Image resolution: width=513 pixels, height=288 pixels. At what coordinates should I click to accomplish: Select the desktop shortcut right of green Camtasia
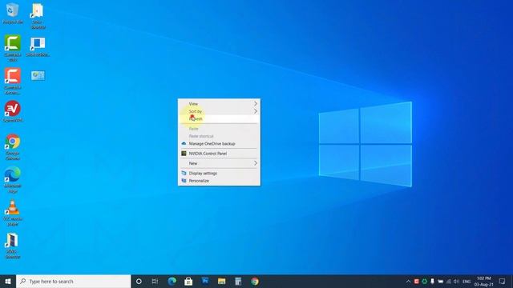[x=38, y=46]
